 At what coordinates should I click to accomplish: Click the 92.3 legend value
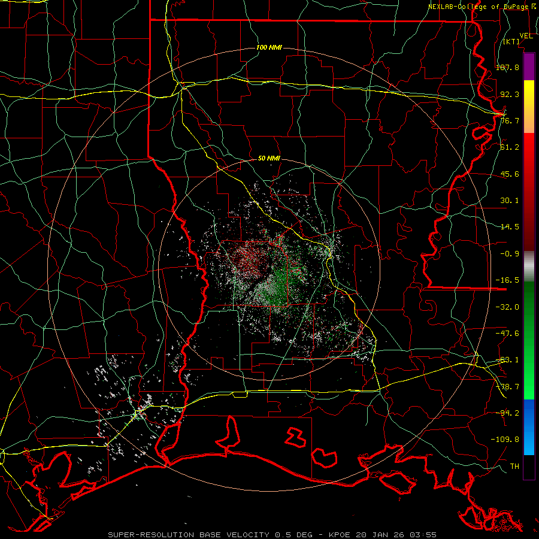point(510,94)
